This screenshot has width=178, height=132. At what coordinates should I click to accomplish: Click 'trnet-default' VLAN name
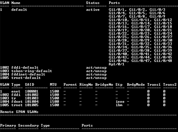26,78
